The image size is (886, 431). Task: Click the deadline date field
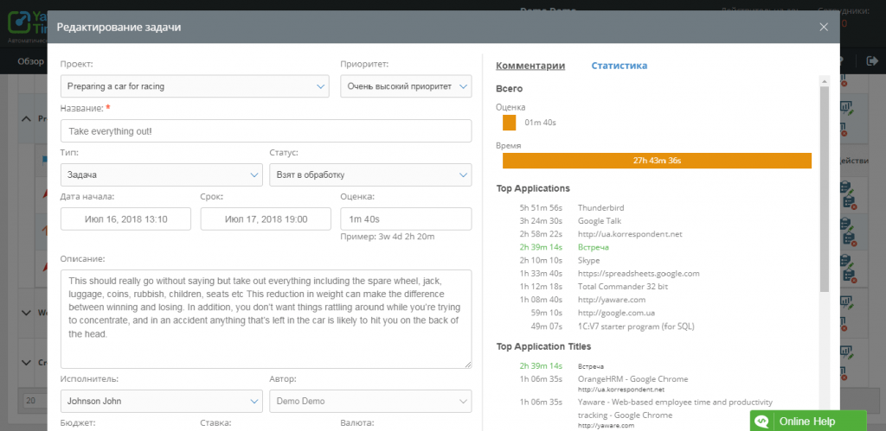coord(266,219)
